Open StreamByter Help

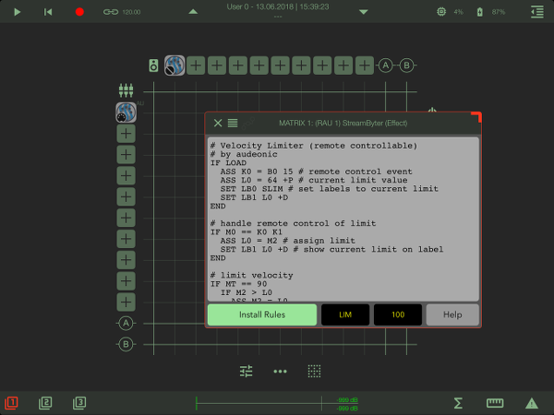[452, 314]
